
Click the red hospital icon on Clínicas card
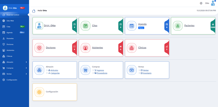coord(131,48)
